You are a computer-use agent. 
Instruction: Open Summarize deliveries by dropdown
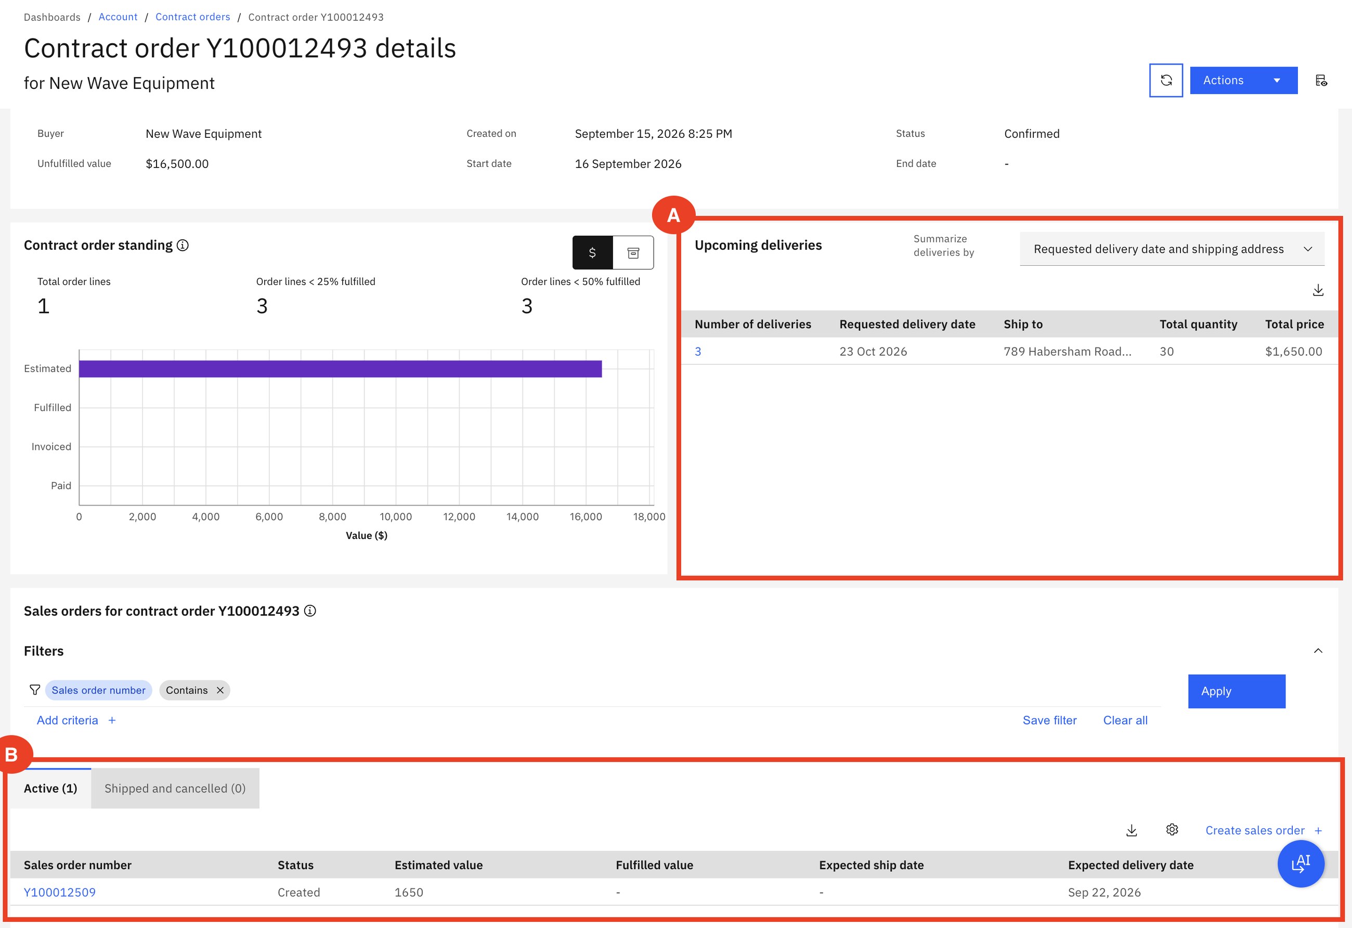[x=1172, y=249]
